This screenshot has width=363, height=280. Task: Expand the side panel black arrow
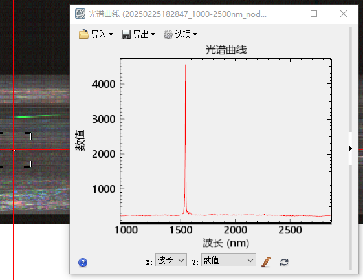[350, 148]
